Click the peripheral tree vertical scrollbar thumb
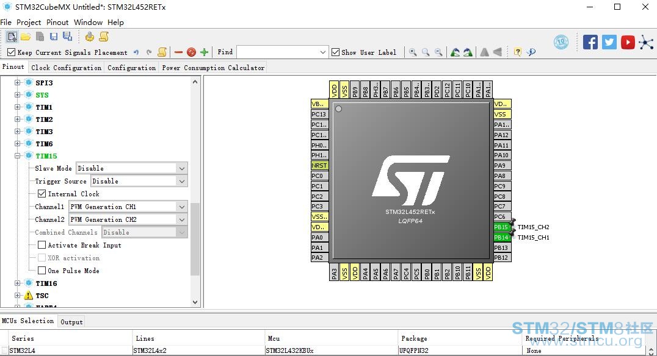 point(195,239)
